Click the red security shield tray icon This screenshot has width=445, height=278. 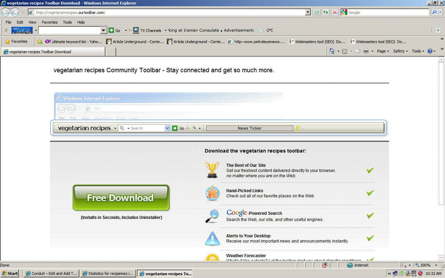tap(420, 273)
